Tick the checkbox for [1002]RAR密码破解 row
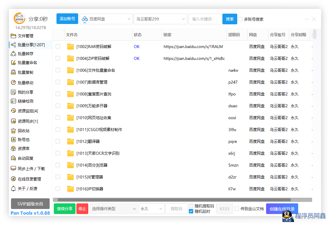Image resolution: width=330 pixels, height=225 pixels. [x=58, y=47]
